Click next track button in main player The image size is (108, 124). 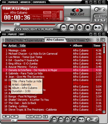pyautogui.click(x=72, y=27)
